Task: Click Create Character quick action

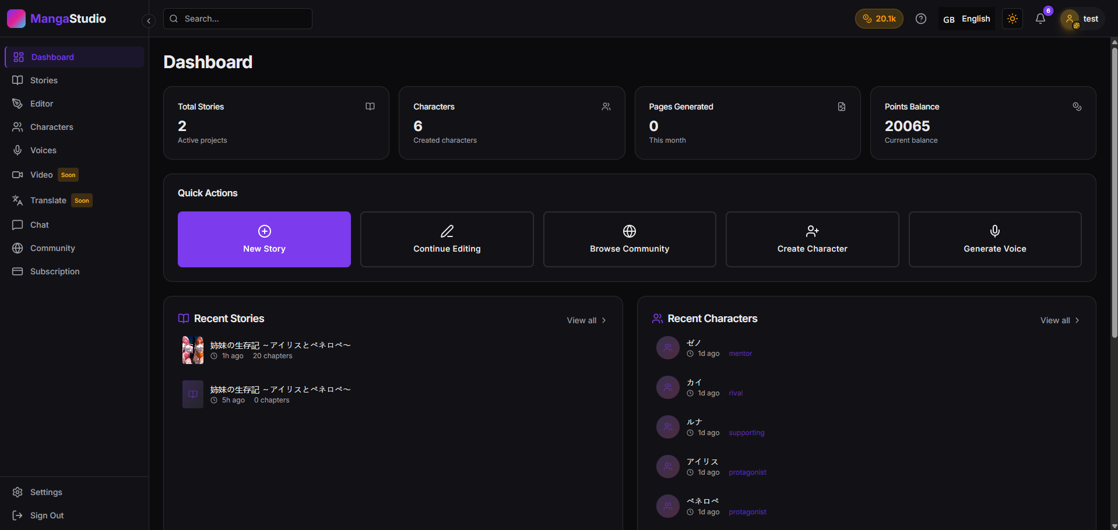Action: (x=813, y=239)
